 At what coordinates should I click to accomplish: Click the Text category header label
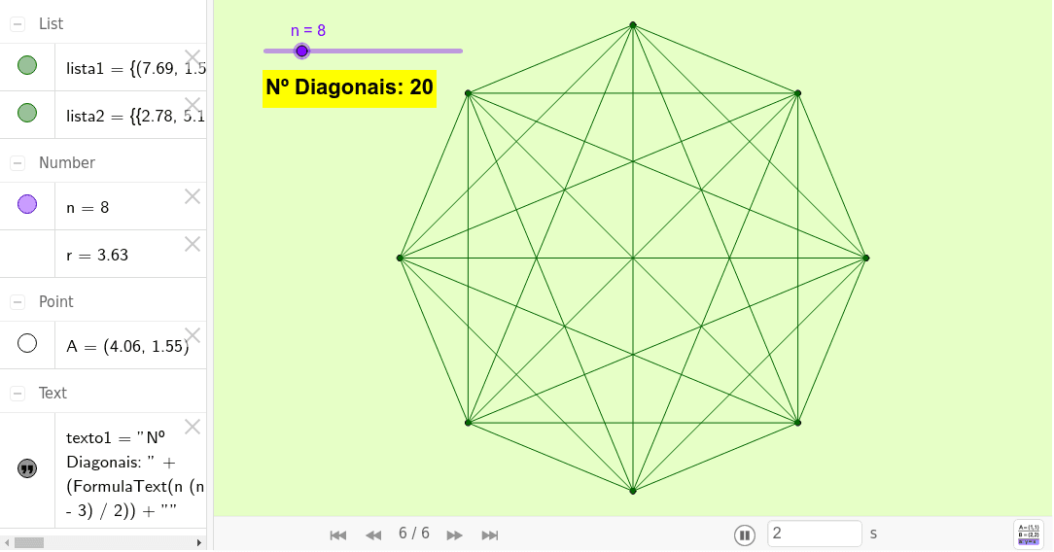click(x=53, y=394)
